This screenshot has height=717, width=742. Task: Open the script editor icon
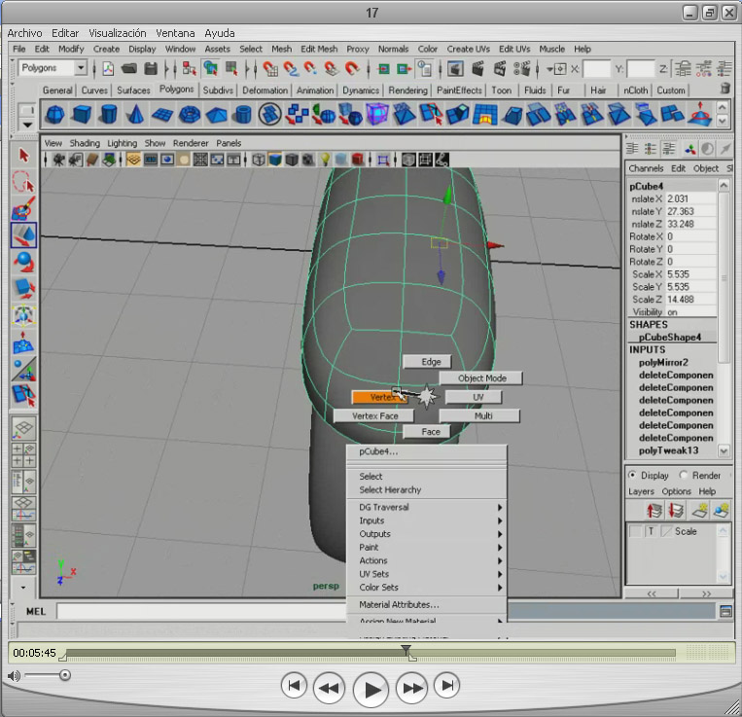[x=725, y=611]
